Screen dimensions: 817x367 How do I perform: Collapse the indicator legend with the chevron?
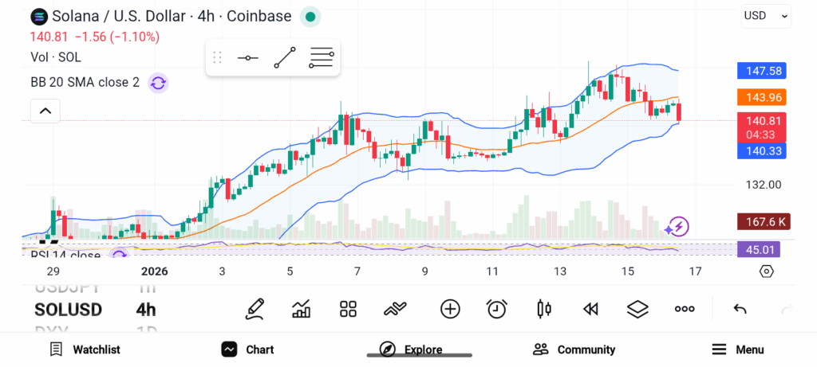point(45,111)
